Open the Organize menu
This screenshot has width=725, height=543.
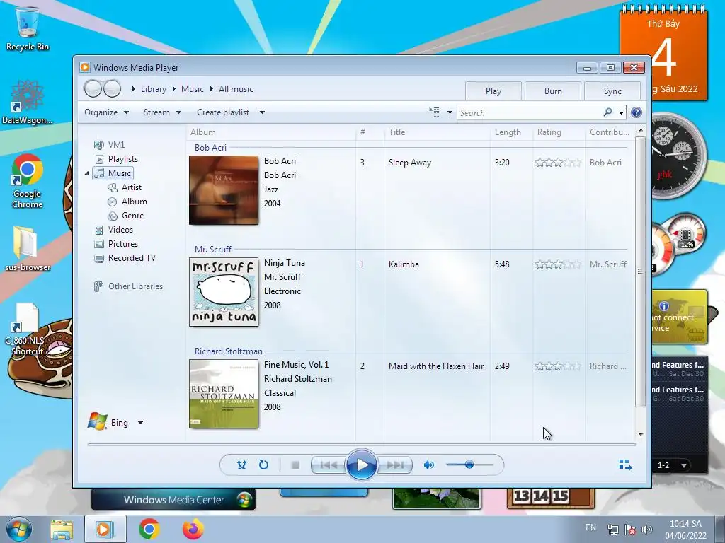point(106,112)
